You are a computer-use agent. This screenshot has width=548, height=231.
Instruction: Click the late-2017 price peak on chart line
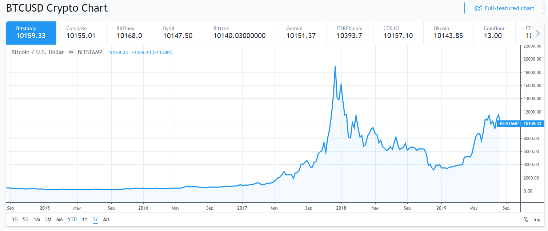pyautogui.click(x=335, y=67)
